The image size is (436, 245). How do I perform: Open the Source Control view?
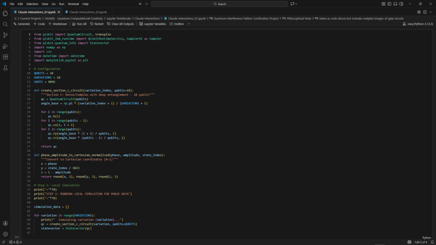pos(5,35)
